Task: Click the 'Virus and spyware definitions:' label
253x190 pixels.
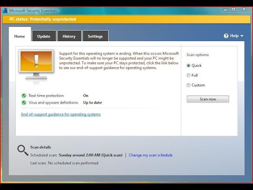Action: (53, 102)
